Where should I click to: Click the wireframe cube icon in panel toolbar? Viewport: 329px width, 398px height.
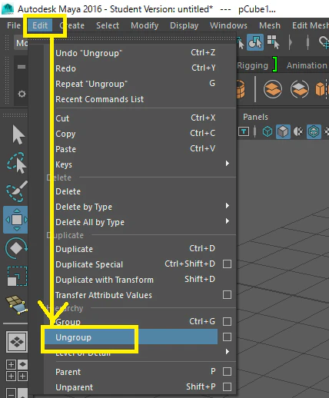tap(268, 131)
